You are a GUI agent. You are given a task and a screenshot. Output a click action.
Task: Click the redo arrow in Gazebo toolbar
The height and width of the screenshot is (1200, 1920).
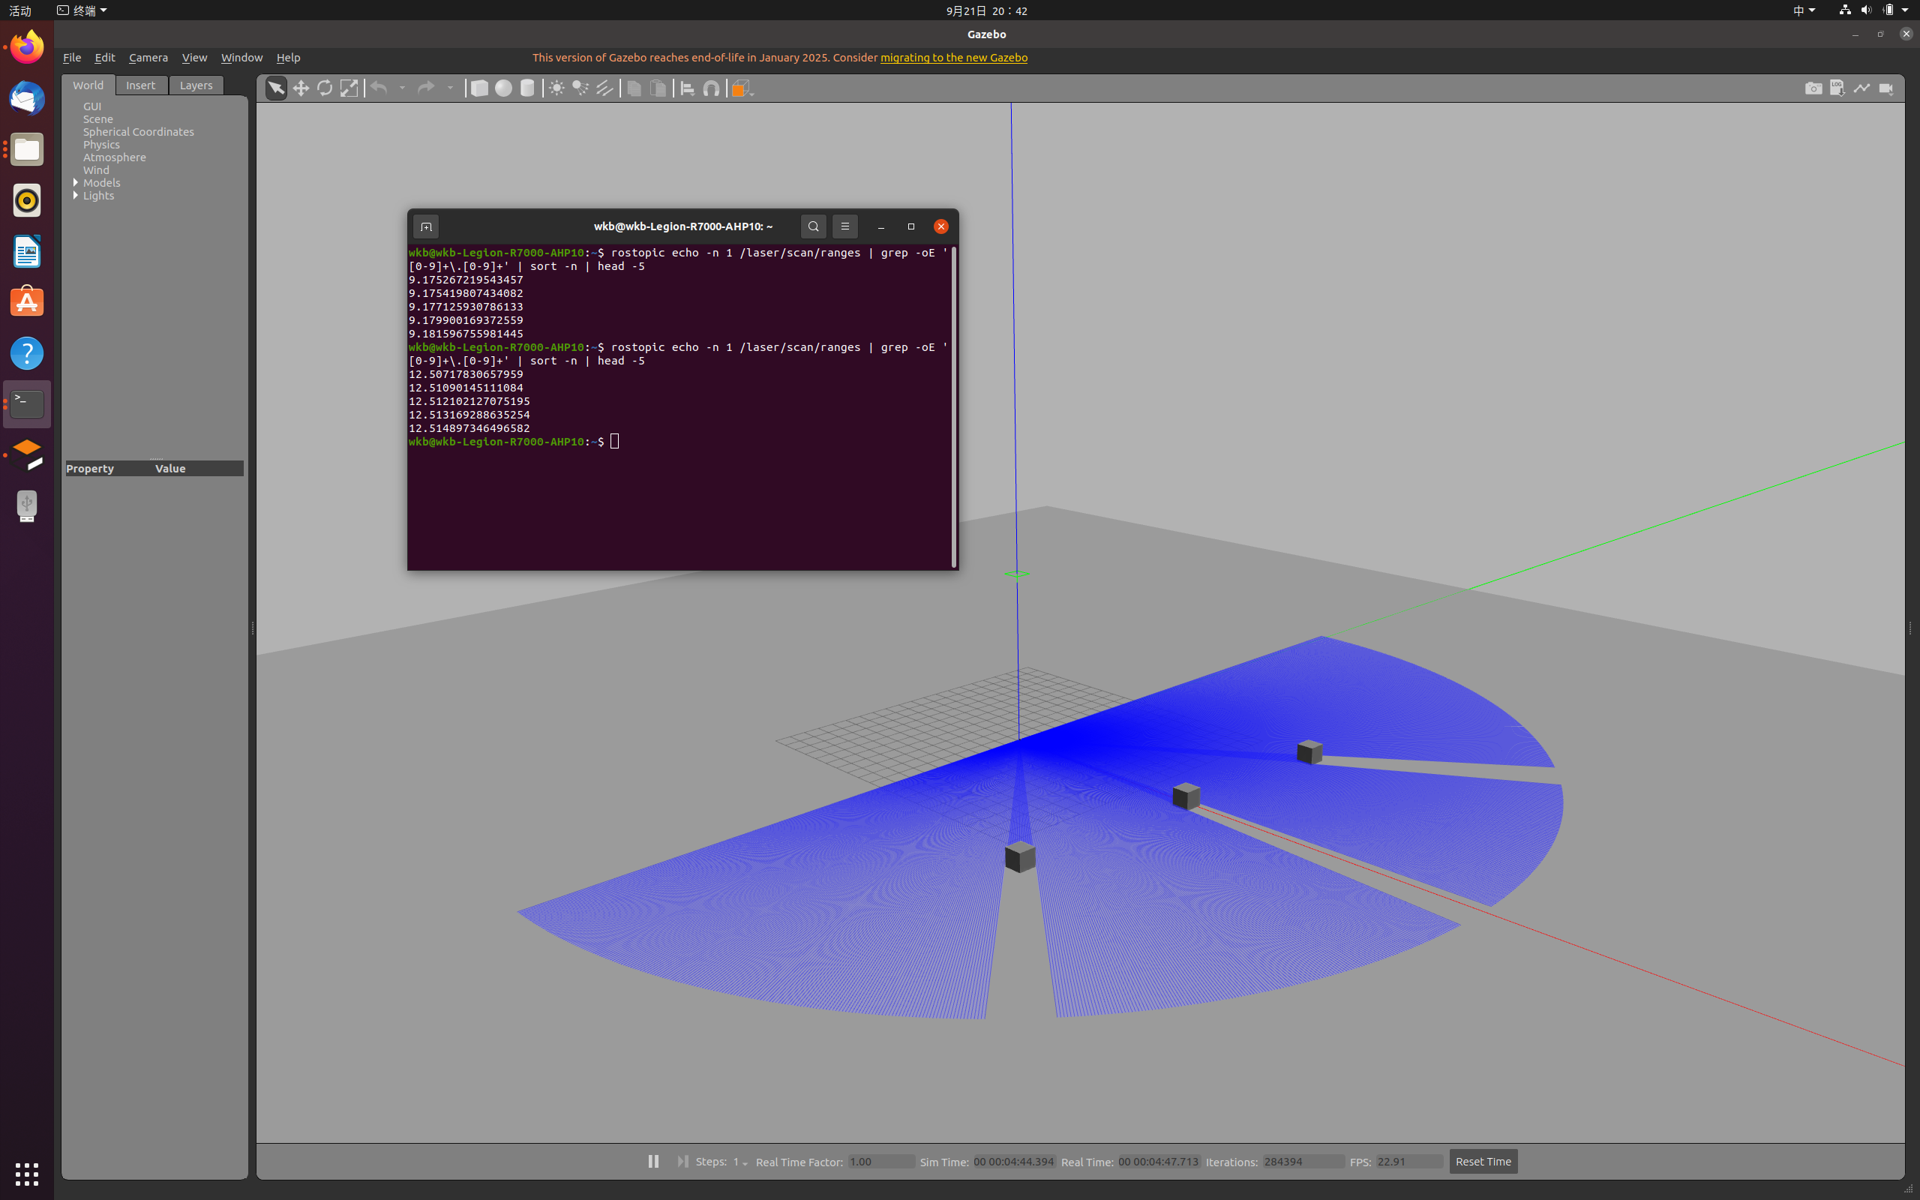click(x=426, y=88)
